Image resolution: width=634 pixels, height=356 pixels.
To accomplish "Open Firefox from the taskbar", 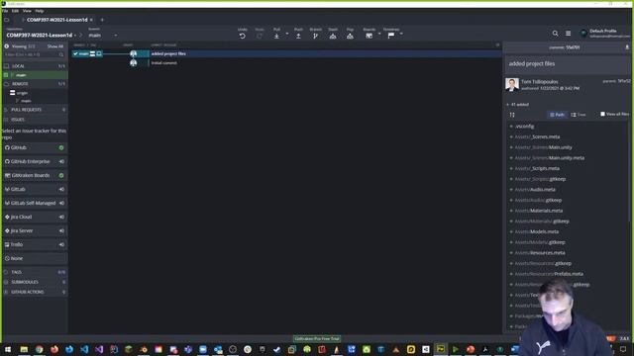I will 54,349.
